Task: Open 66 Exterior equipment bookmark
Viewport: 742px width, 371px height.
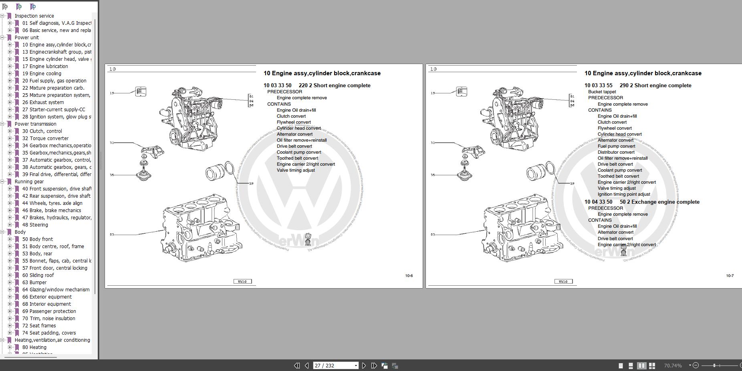Action: (47, 297)
